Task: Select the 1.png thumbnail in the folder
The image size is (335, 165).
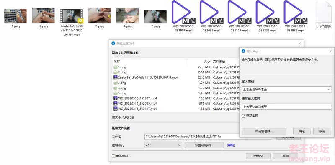Action: point(15,16)
